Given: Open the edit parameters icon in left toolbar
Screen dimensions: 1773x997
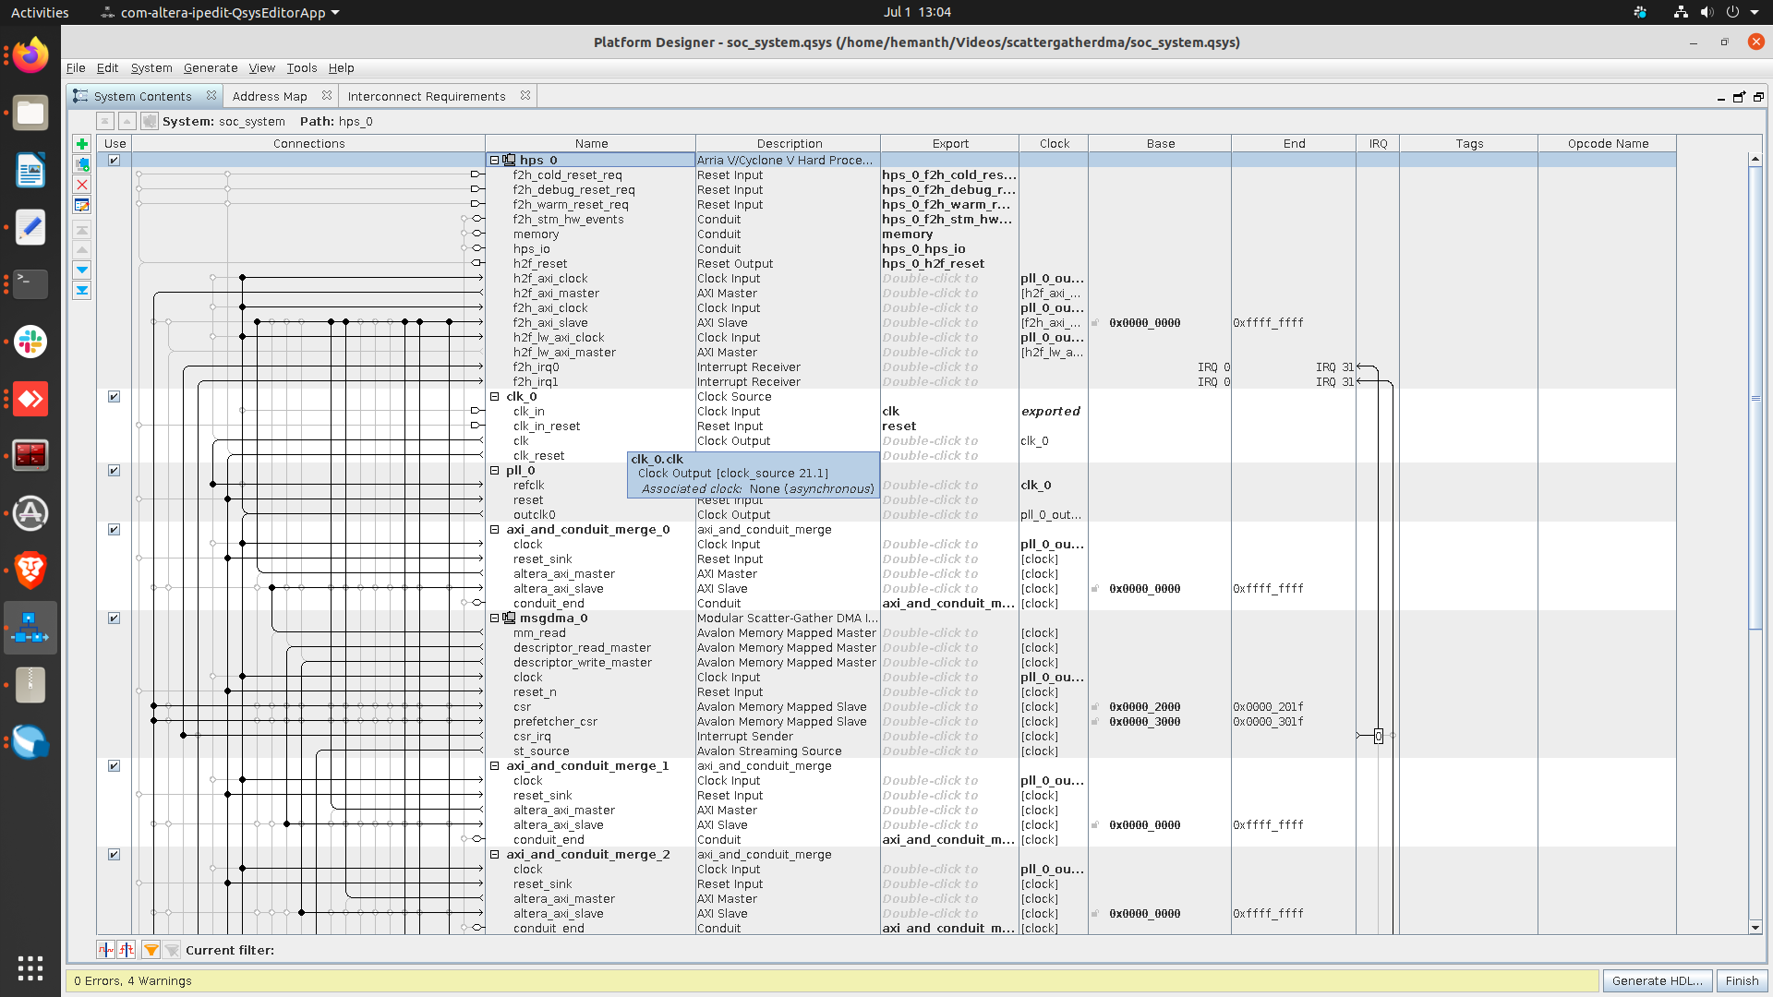Looking at the screenshot, I should (82, 205).
